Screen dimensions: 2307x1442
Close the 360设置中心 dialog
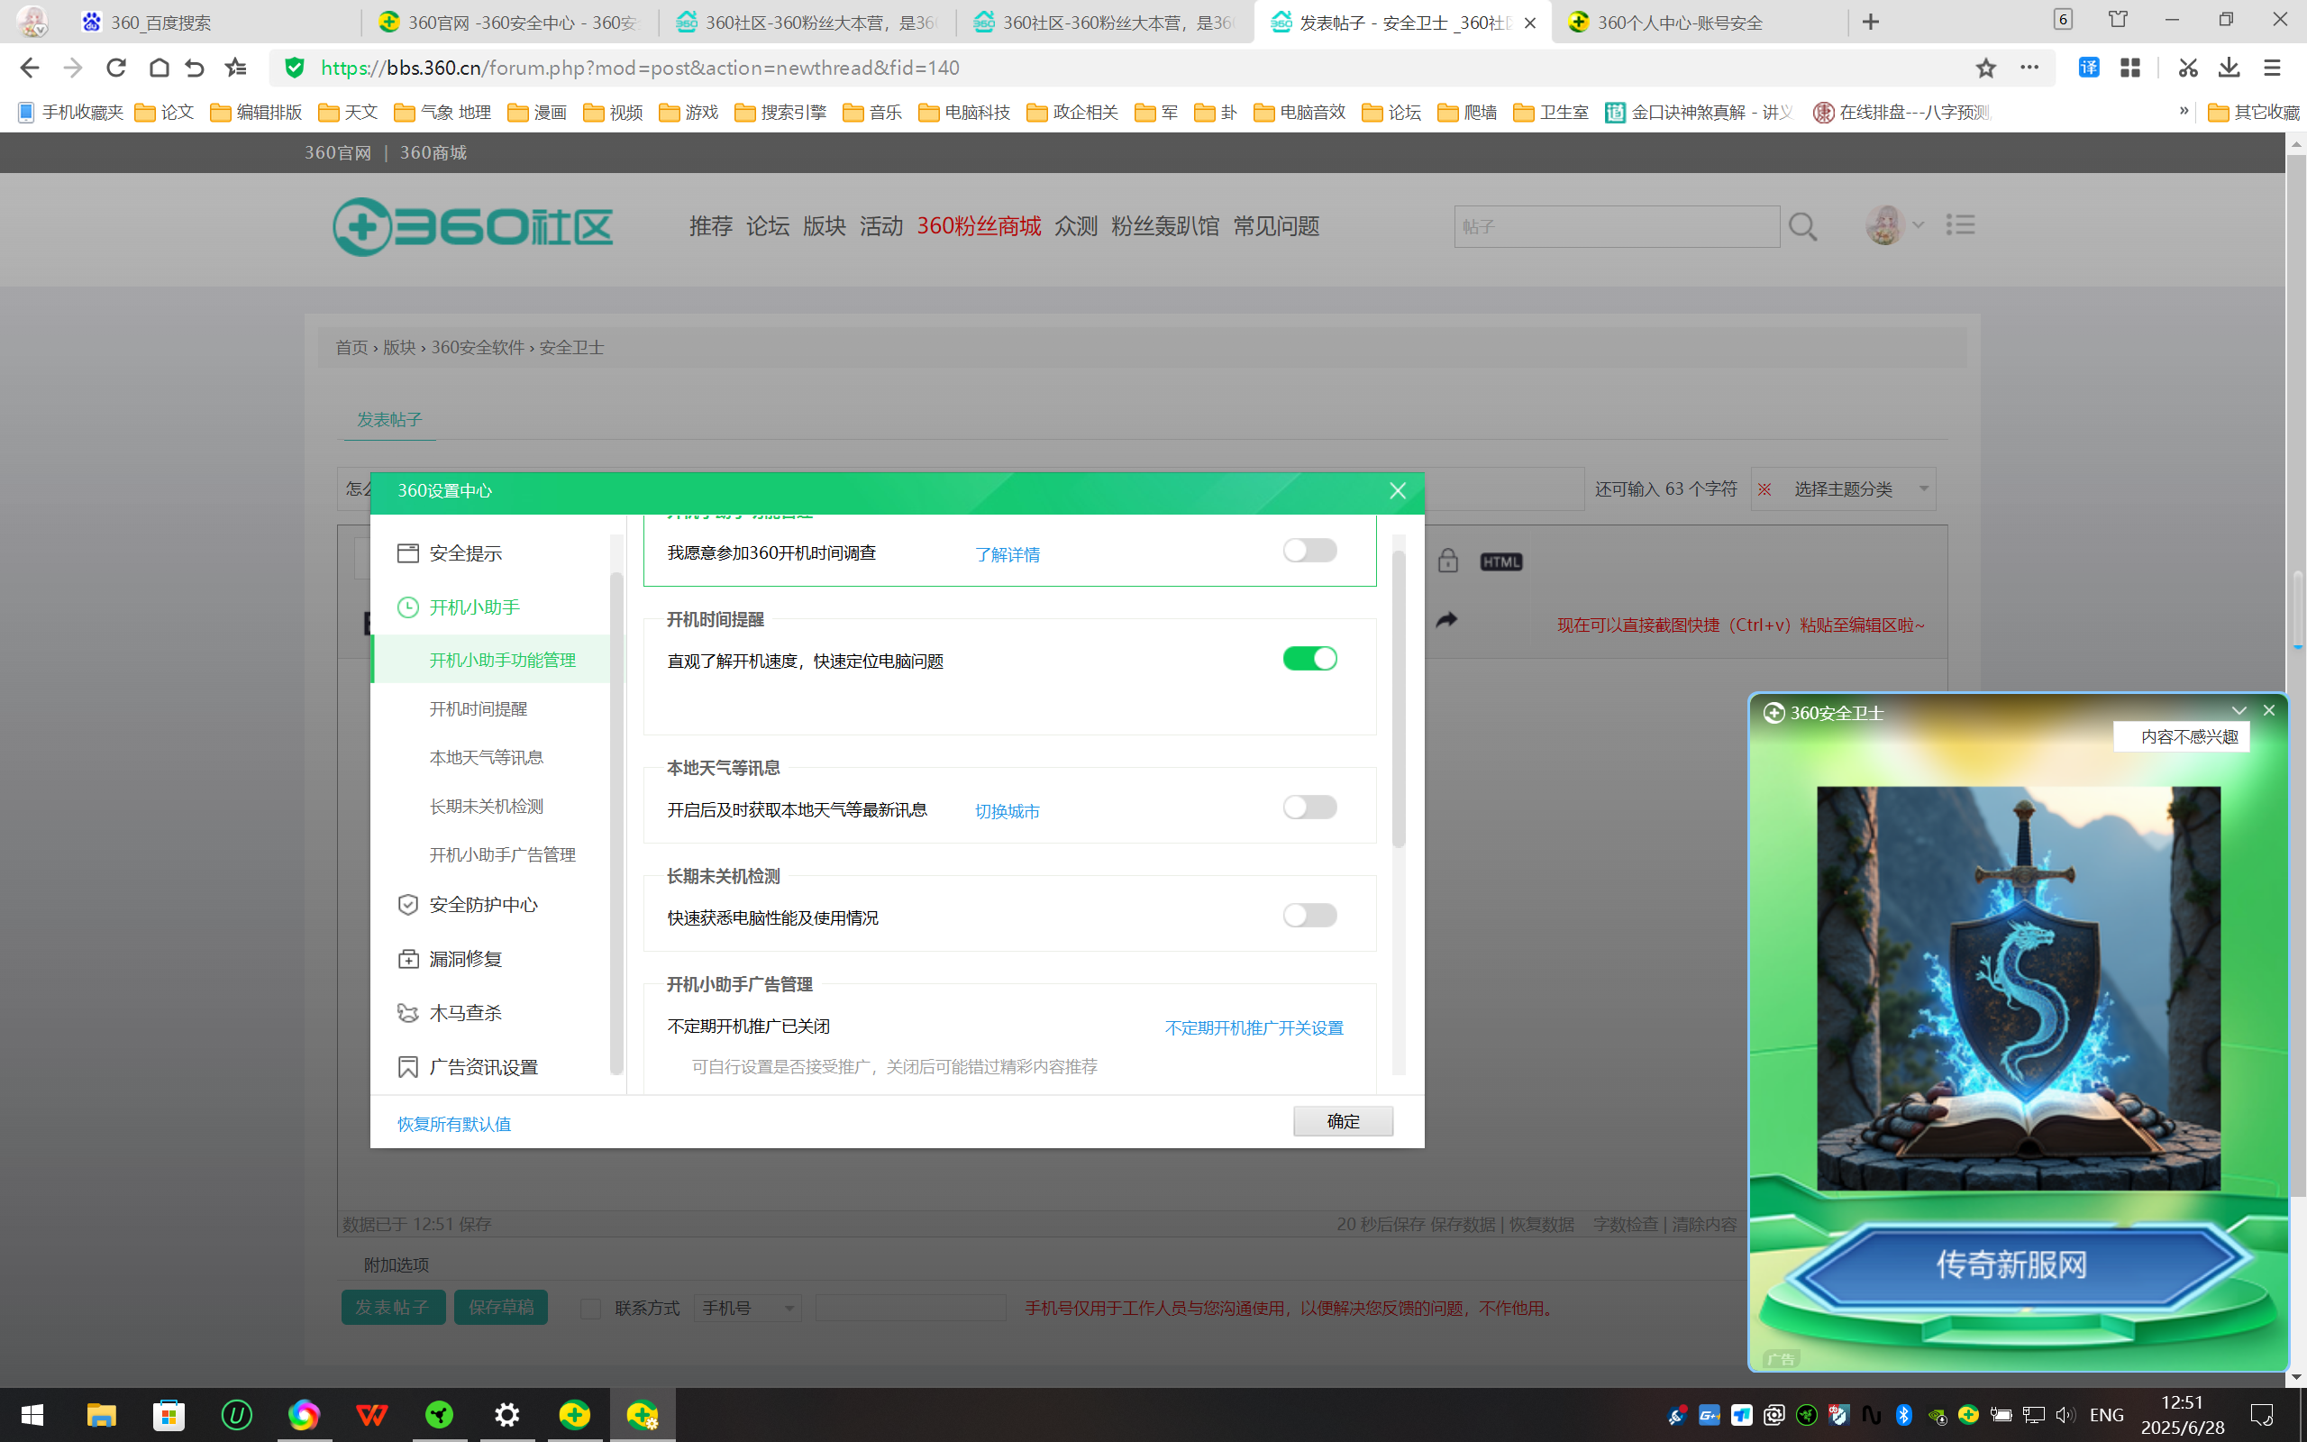coord(1398,491)
